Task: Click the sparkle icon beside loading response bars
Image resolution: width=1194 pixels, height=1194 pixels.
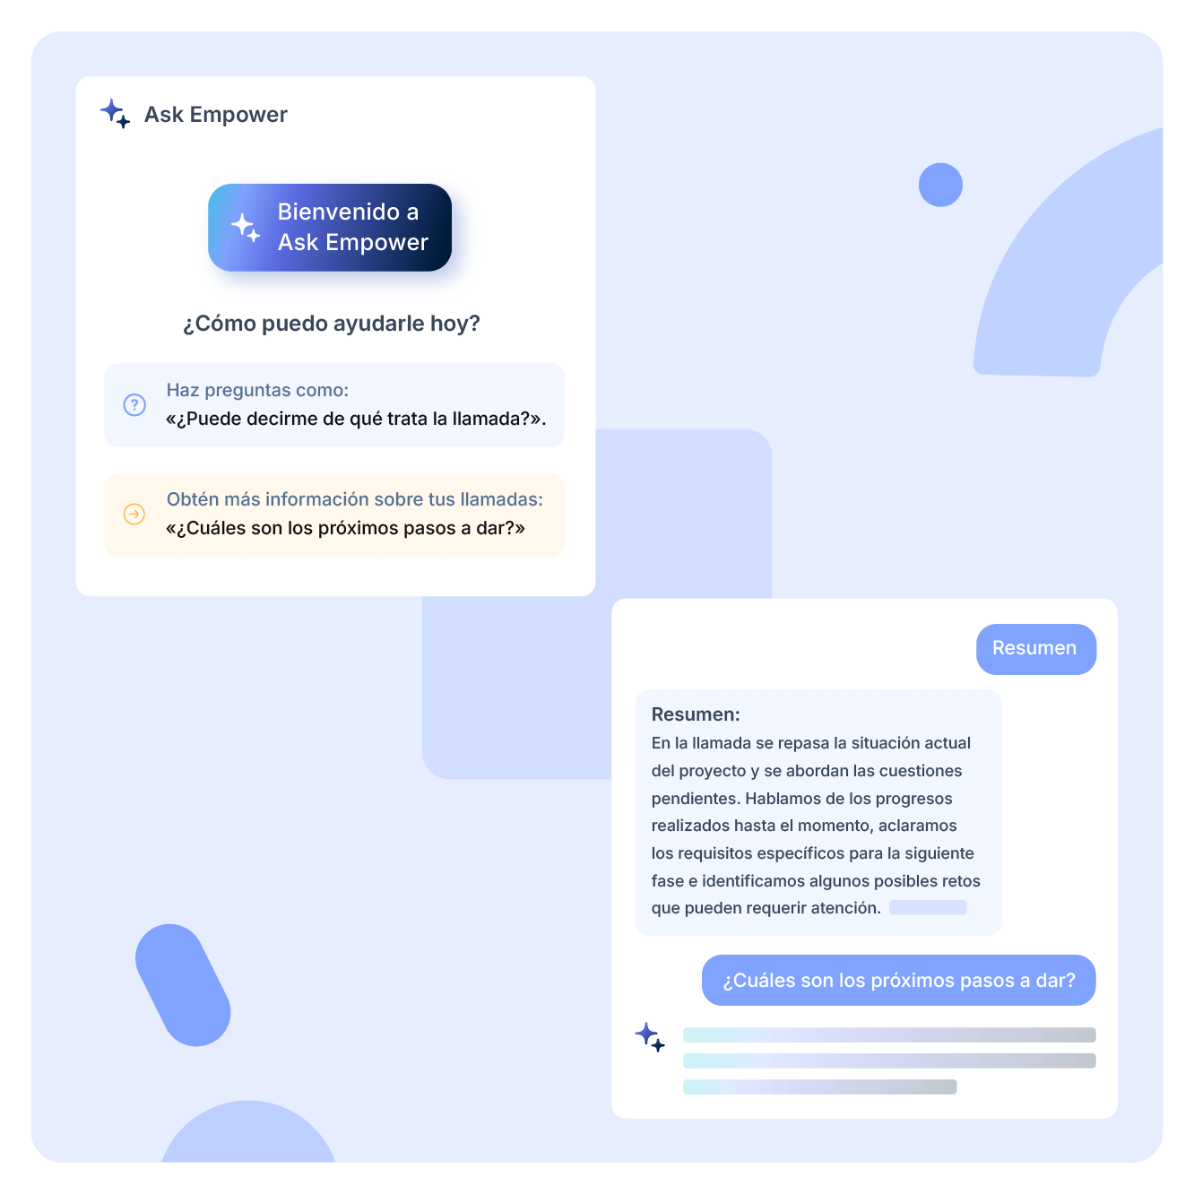Action: tap(650, 1037)
